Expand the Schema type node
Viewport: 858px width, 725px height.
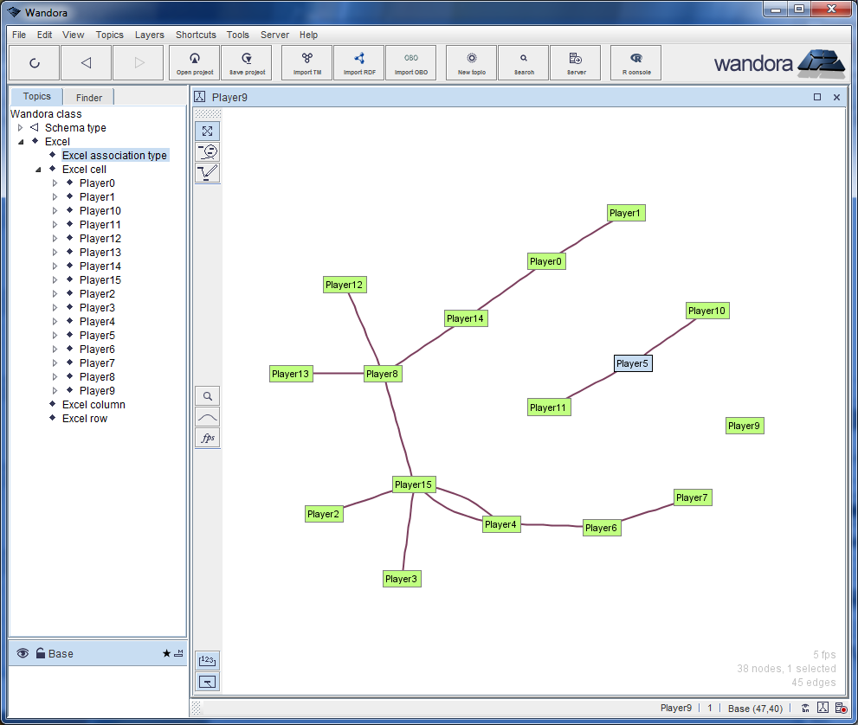(x=20, y=127)
